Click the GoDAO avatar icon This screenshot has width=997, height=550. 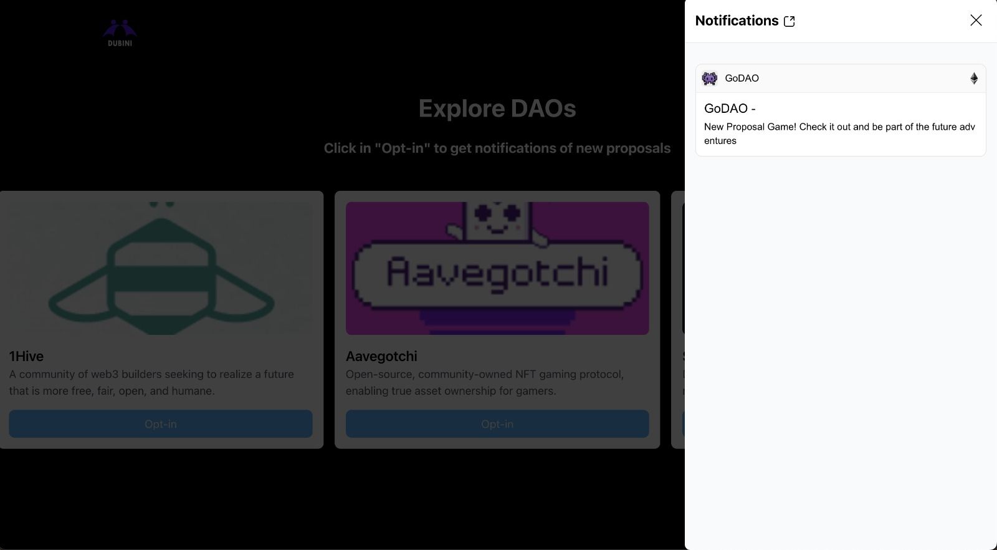pos(710,79)
